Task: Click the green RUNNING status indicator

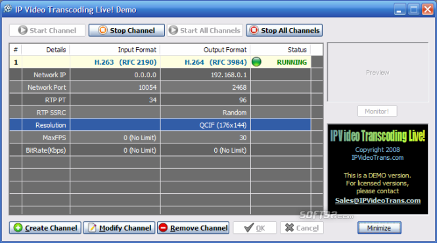Action: point(256,62)
